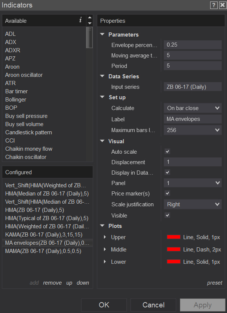The image size is (227, 313).
Task: Click the remove link
Action: (52, 283)
